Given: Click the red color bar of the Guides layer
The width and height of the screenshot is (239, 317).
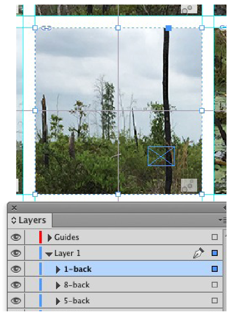Looking at the screenshot, I should [x=40, y=237].
